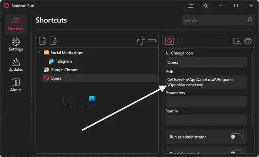Open the Settings sidebar section
The image size is (259, 157).
point(16,45)
